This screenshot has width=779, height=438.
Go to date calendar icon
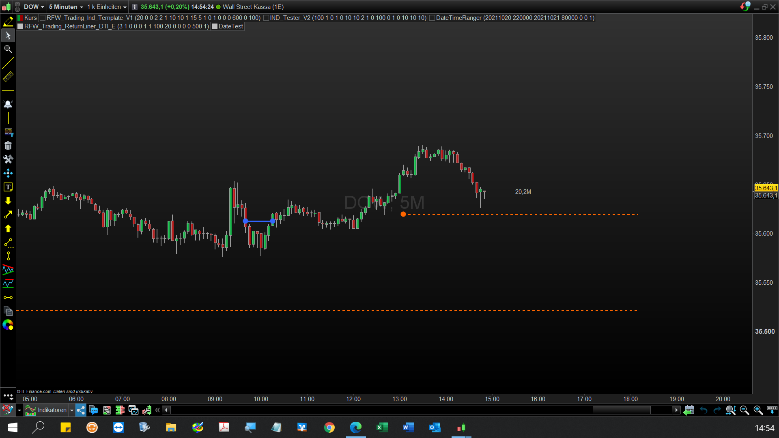[x=689, y=410]
